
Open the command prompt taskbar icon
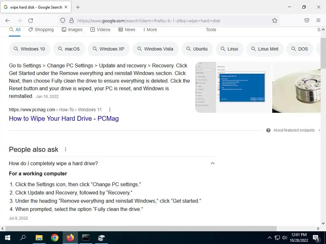[x=86, y=238]
